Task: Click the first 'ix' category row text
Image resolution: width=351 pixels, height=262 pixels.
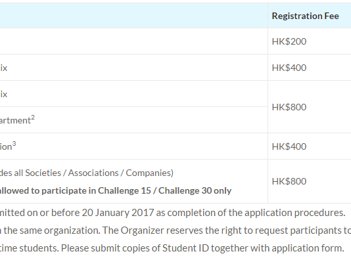Action: tap(3, 68)
